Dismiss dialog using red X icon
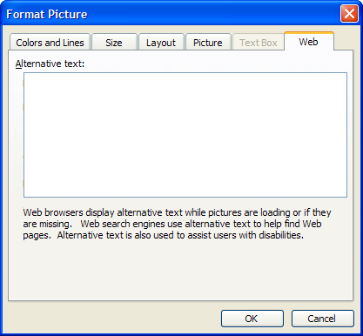The width and height of the screenshot is (363, 336). coord(349,14)
